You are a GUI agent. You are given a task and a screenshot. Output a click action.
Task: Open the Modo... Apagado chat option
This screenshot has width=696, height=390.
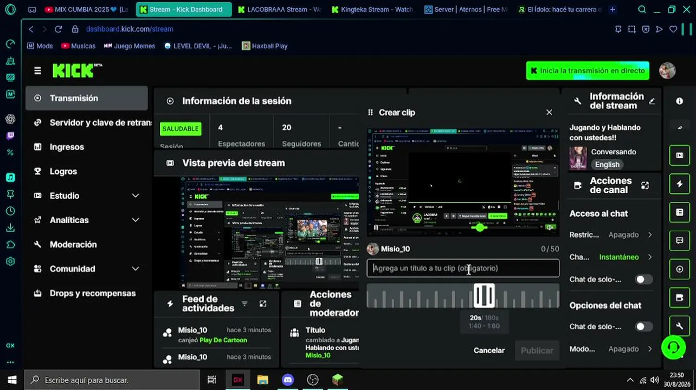(611, 349)
